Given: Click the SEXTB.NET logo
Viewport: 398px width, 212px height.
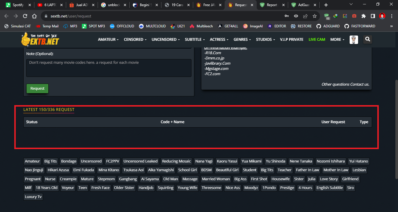Looking at the screenshot, I should pyautogui.click(x=40, y=39).
